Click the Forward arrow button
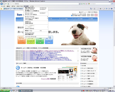 pyautogui.click(x=4, y=4)
